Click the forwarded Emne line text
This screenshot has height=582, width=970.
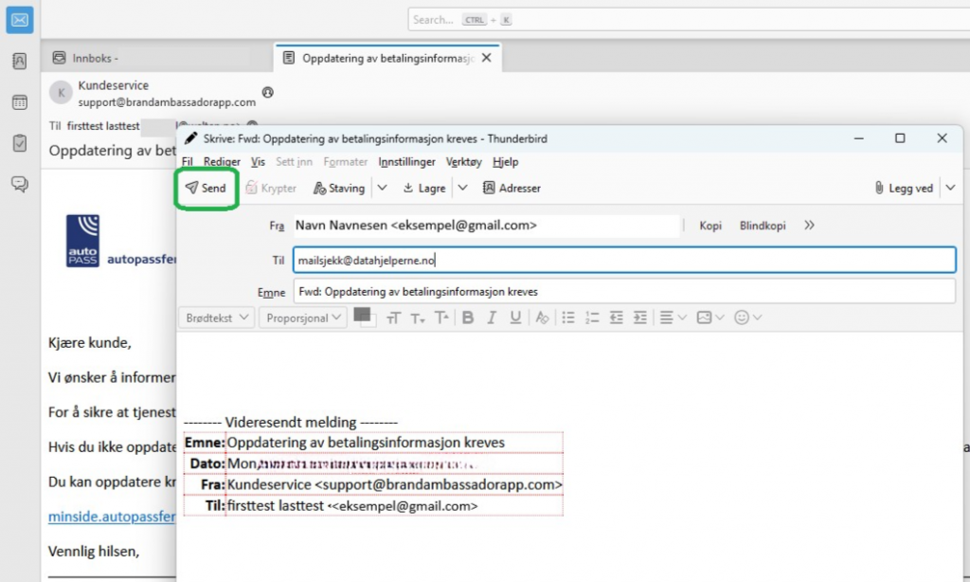(366, 443)
